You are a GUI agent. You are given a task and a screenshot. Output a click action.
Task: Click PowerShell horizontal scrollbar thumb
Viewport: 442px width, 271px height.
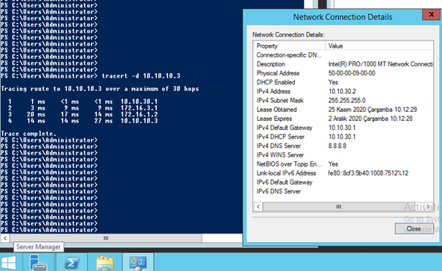click(x=106, y=238)
